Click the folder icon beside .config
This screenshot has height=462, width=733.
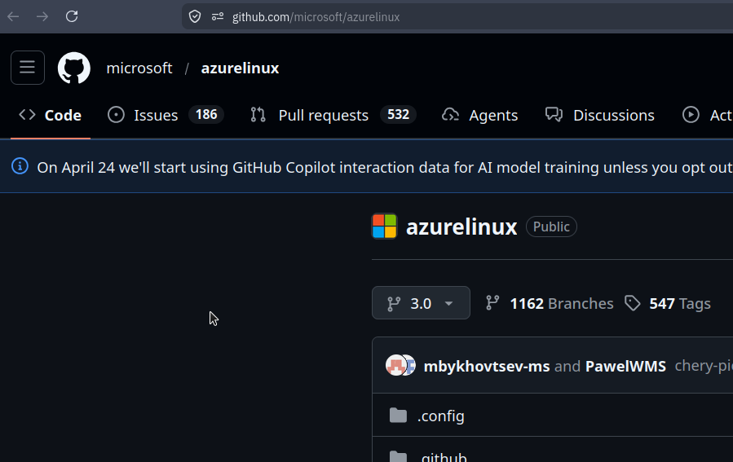[x=398, y=415]
